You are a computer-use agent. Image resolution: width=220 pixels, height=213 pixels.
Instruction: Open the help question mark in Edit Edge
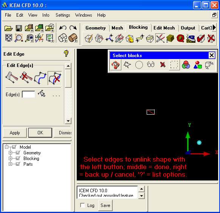(x=66, y=53)
